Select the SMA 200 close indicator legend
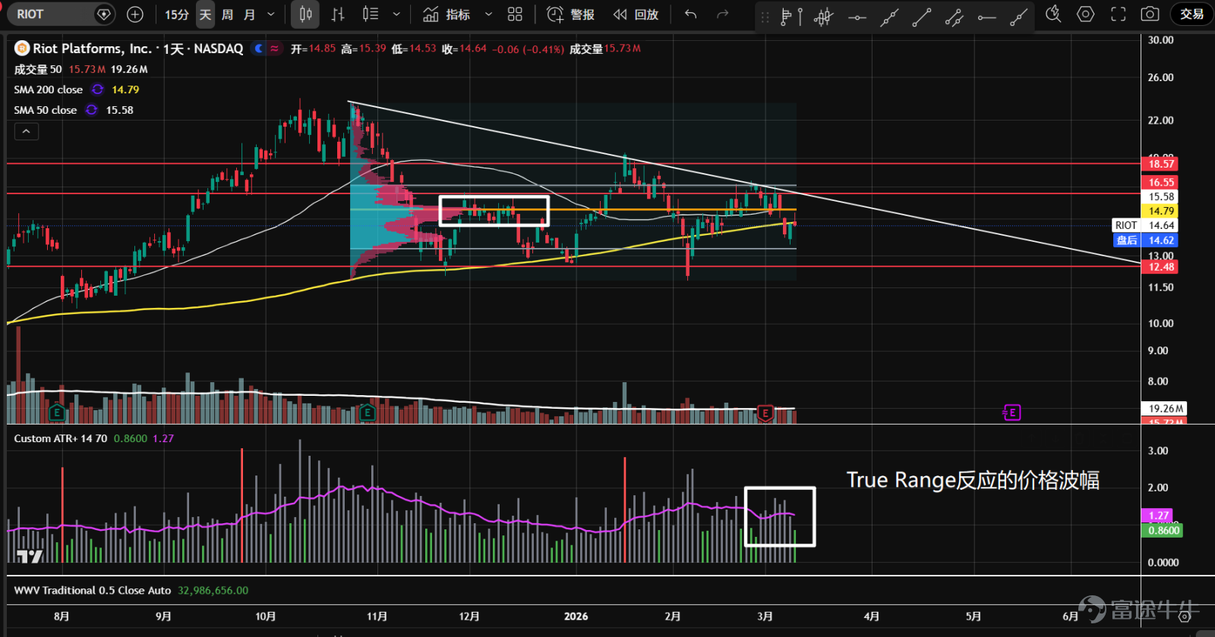This screenshot has width=1215, height=637. (x=49, y=89)
